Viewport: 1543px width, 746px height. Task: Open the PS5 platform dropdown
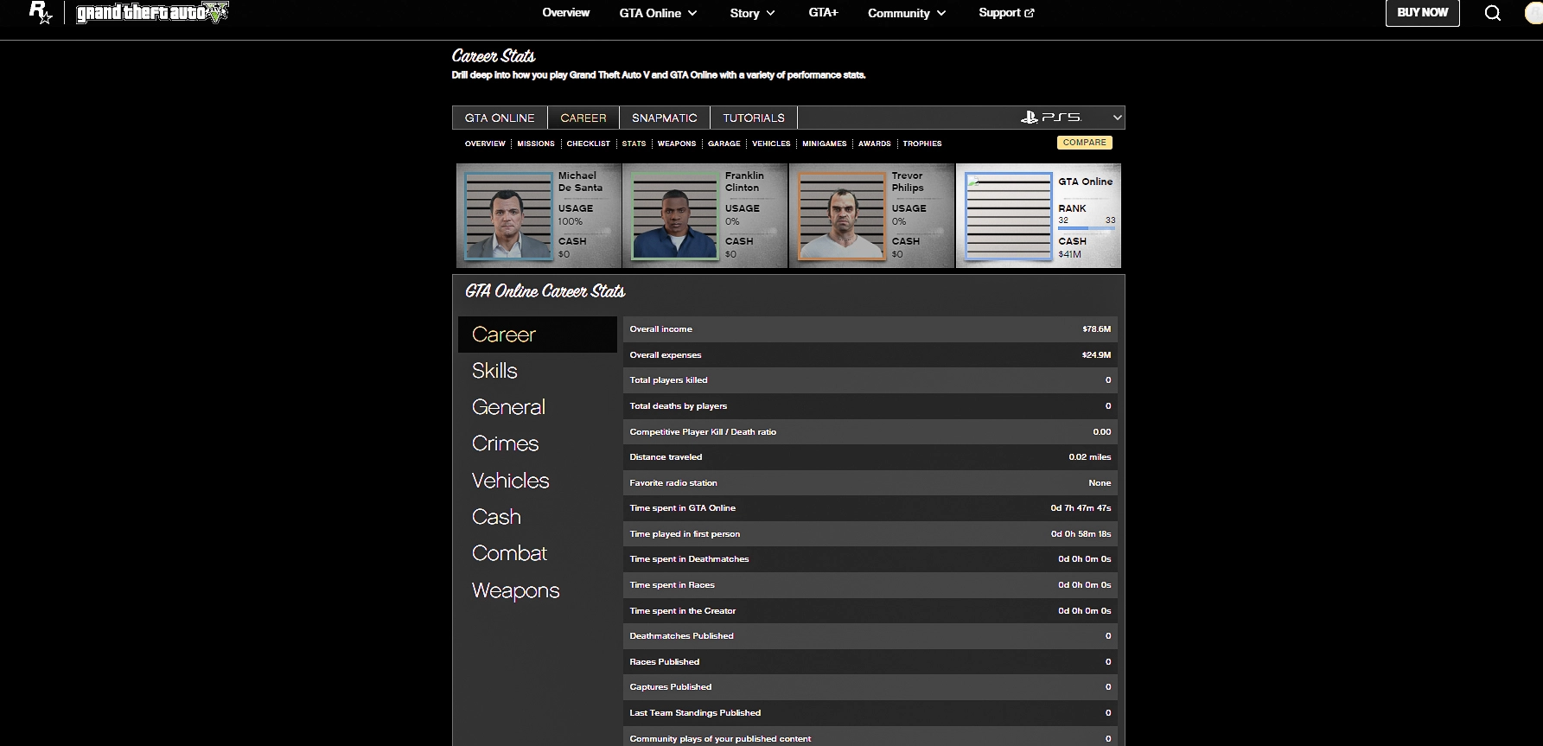pyautogui.click(x=1070, y=118)
